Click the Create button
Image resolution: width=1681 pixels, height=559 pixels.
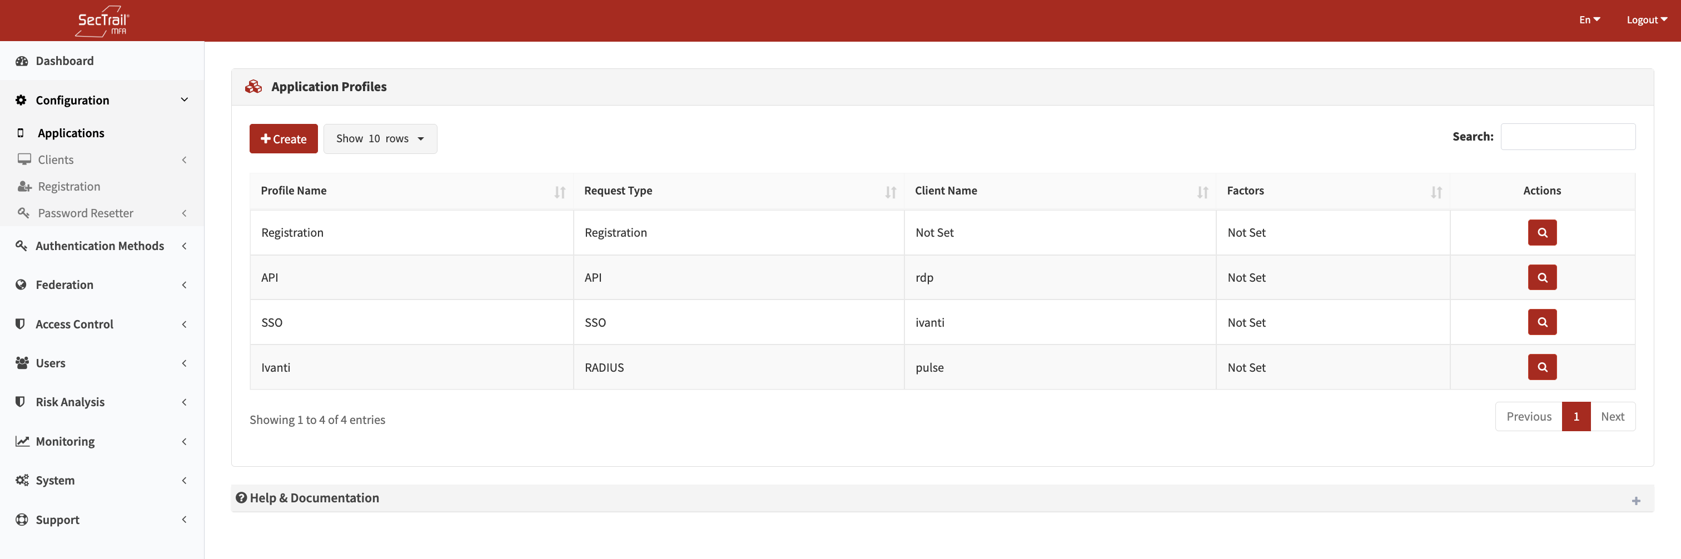[283, 139]
